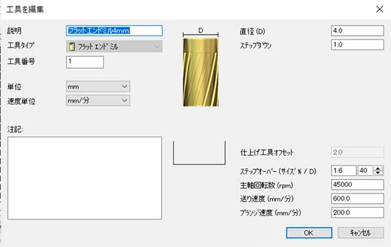
Task: Click the 注記: label
Action: tap(15, 130)
